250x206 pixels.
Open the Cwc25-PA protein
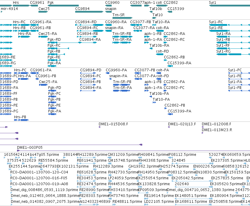pyautogui.click(x=43, y=85)
